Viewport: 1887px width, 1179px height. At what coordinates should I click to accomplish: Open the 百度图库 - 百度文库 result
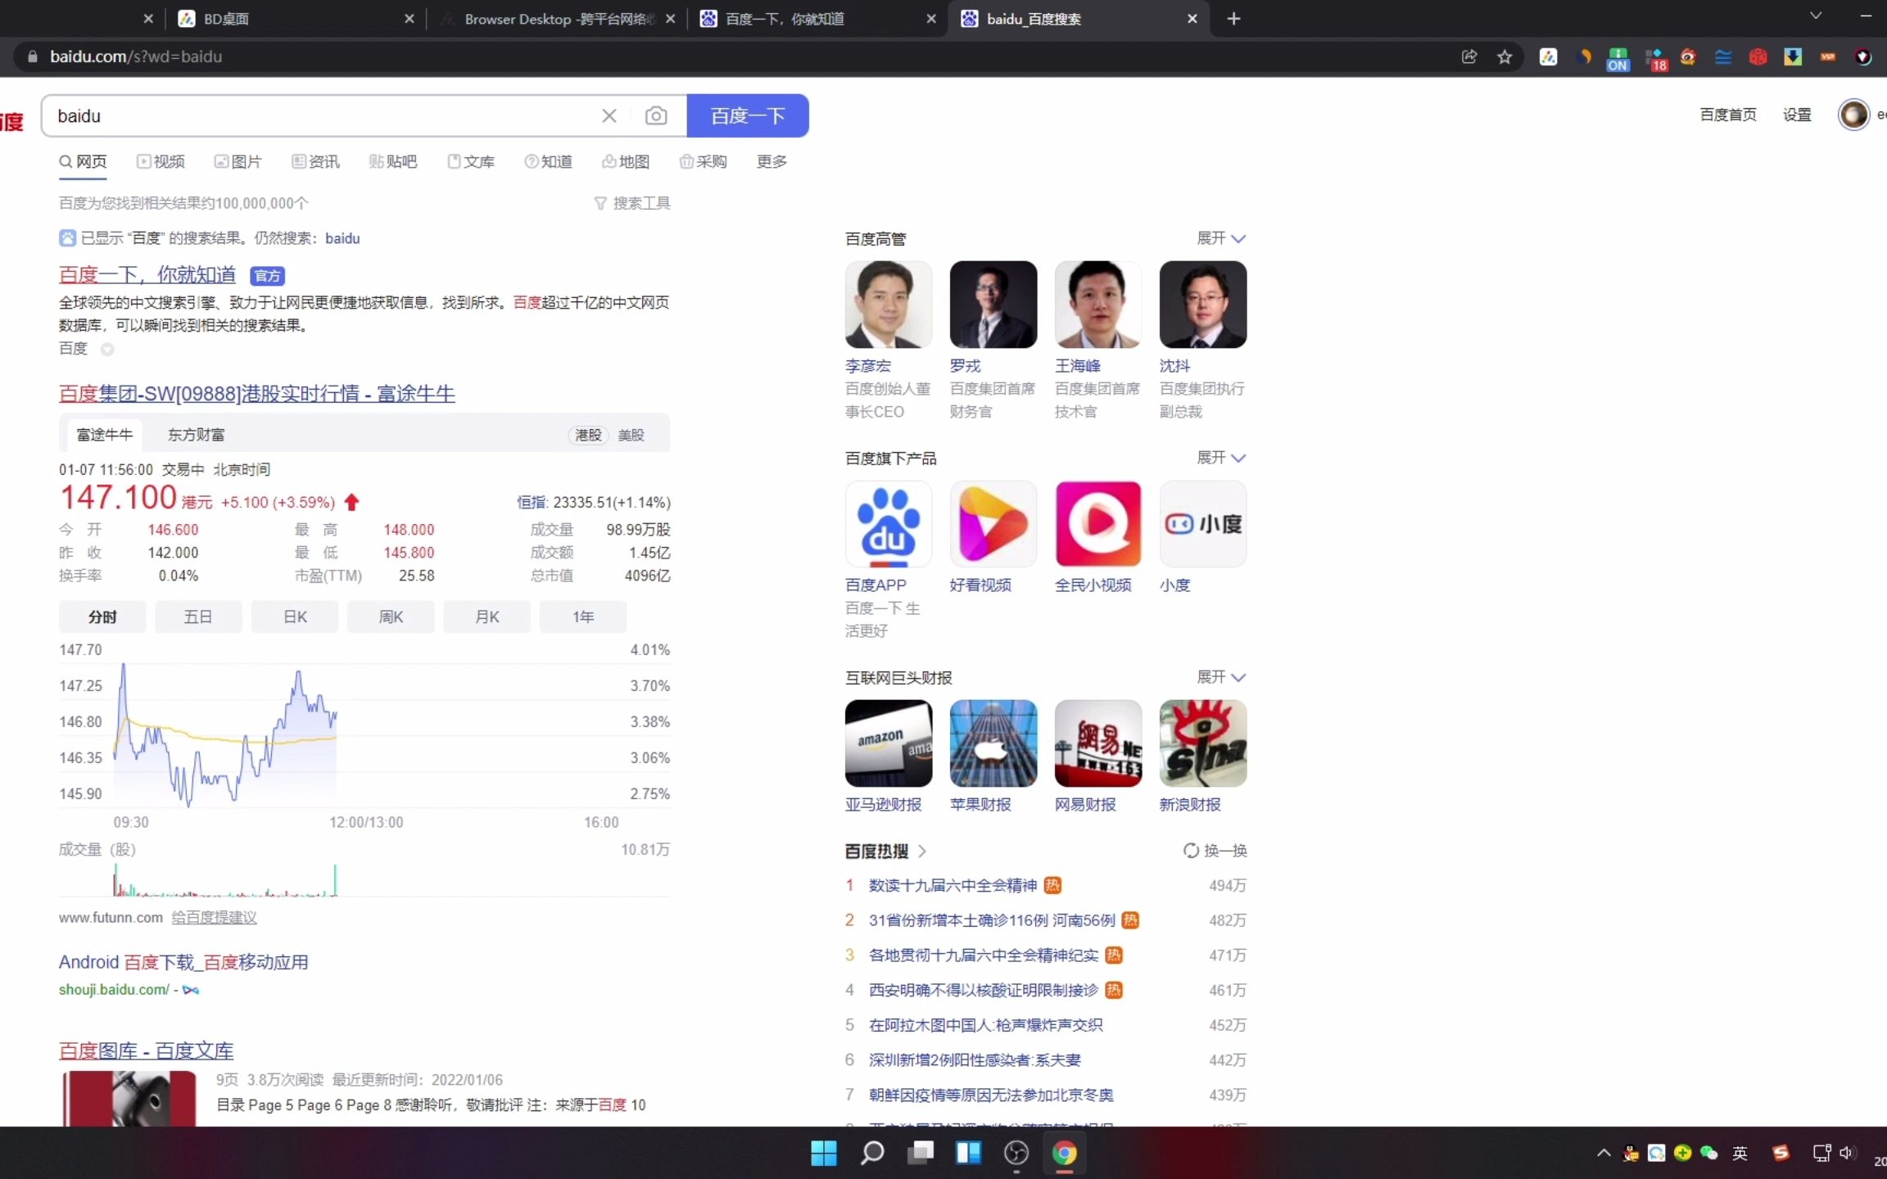(x=146, y=1050)
